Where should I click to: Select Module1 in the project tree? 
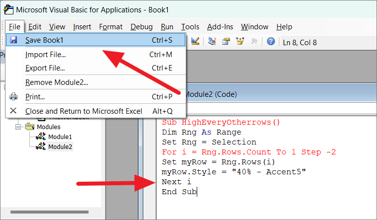click(60, 137)
